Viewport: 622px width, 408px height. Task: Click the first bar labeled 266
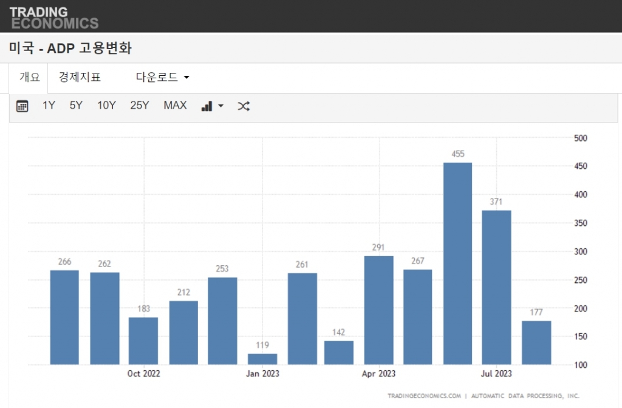(x=64, y=317)
